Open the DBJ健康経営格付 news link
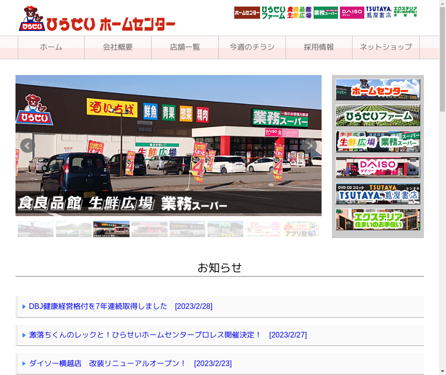The image size is (446, 375). tap(120, 307)
